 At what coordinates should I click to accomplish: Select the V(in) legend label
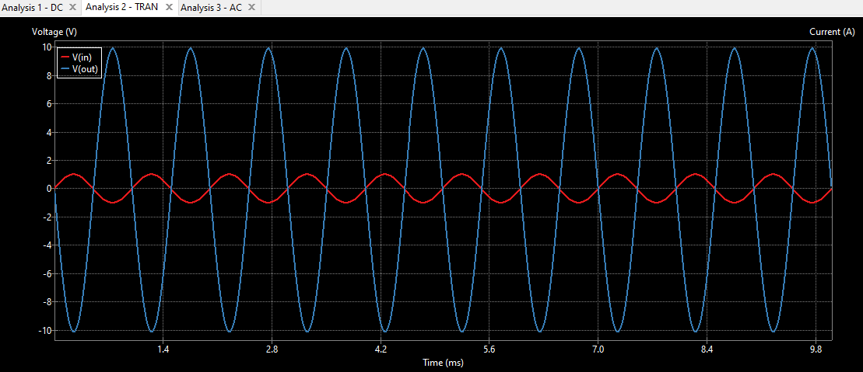pos(84,57)
